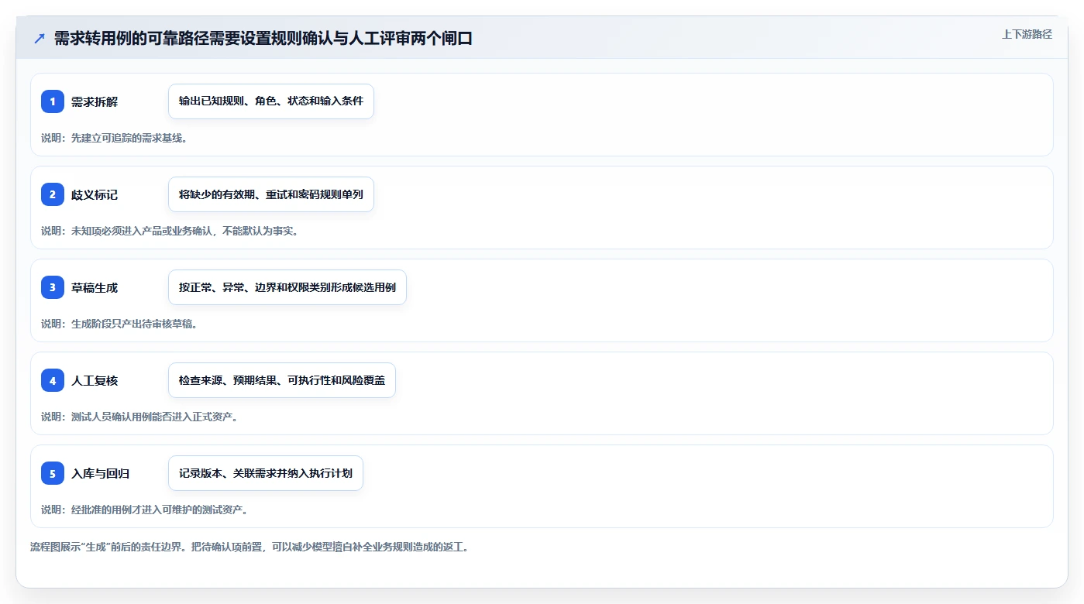The height and width of the screenshot is (604, 1084).
Task: Select the 草稿生成 step title
Action: point(95,287)
